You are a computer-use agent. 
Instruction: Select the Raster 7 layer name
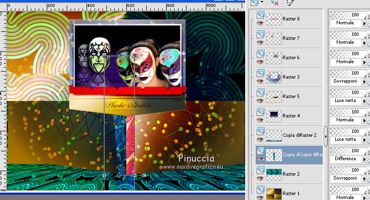(x=291, y=38)
